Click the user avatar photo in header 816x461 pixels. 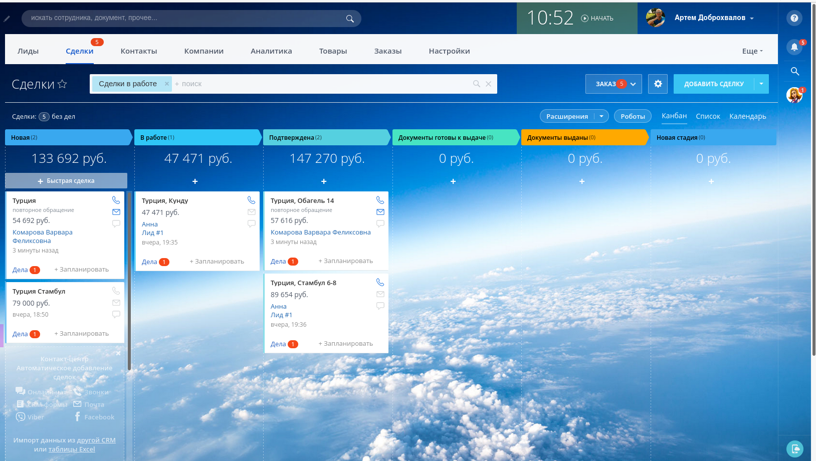pos(656,18)
